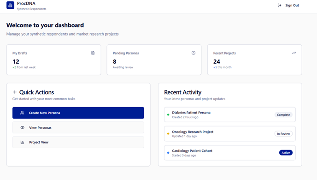Open View Personas

click(x=78, y=127)
